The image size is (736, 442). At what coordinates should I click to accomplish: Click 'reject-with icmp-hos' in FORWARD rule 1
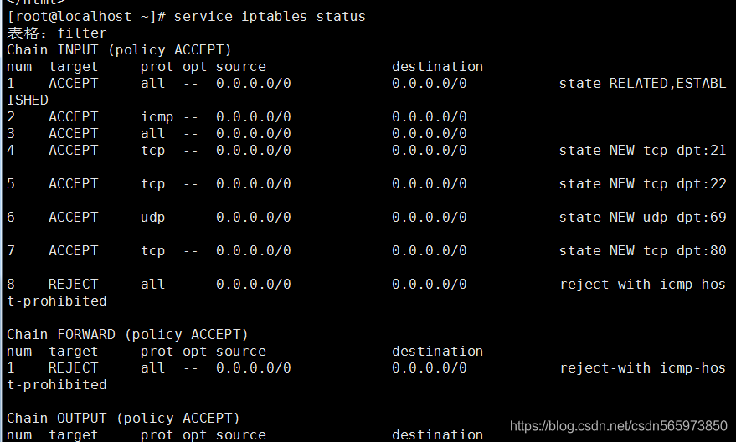click(x=642, y=368)
